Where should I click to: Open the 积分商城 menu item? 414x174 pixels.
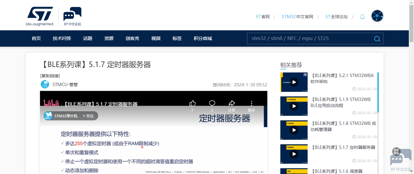click(203, 38)
